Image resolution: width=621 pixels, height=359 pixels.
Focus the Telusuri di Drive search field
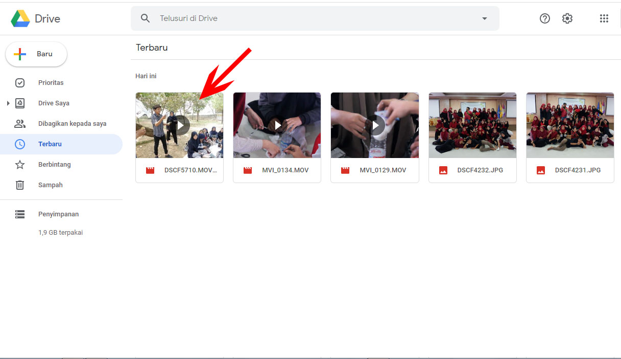[x=315, y=18]
